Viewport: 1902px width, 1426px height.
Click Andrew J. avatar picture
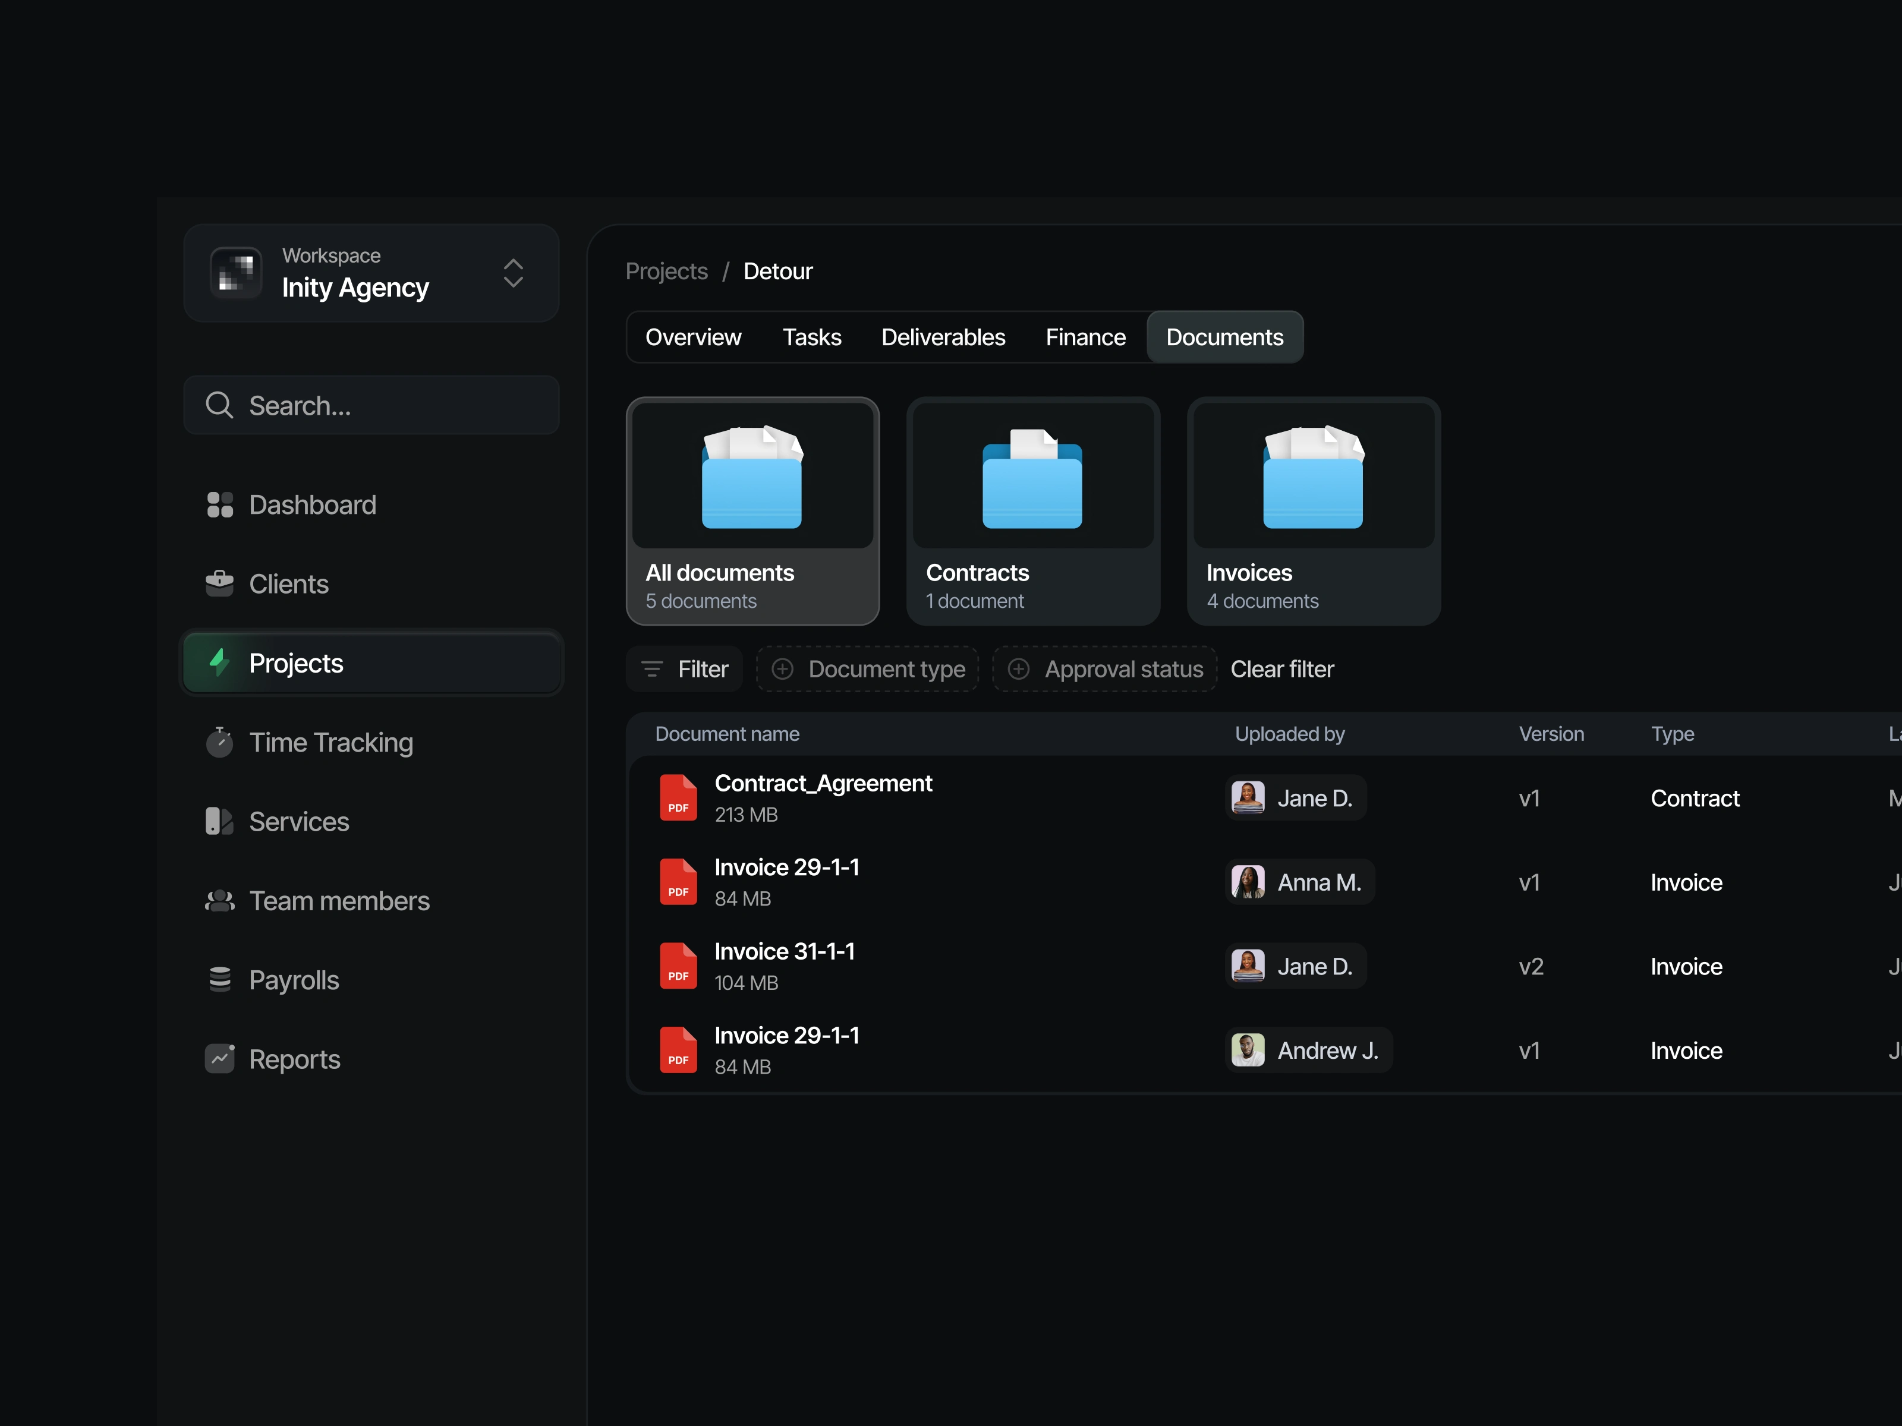click(x=1248, y=1050)
